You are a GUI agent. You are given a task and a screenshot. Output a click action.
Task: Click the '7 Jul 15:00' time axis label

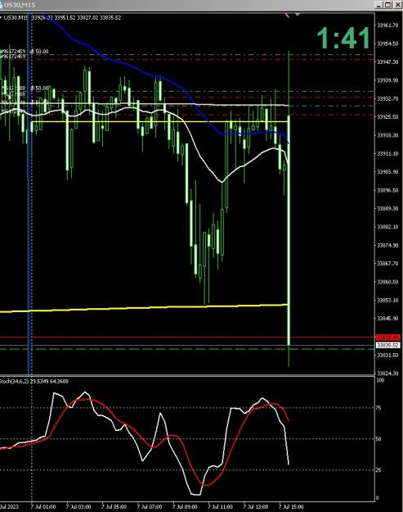point(291,507)
